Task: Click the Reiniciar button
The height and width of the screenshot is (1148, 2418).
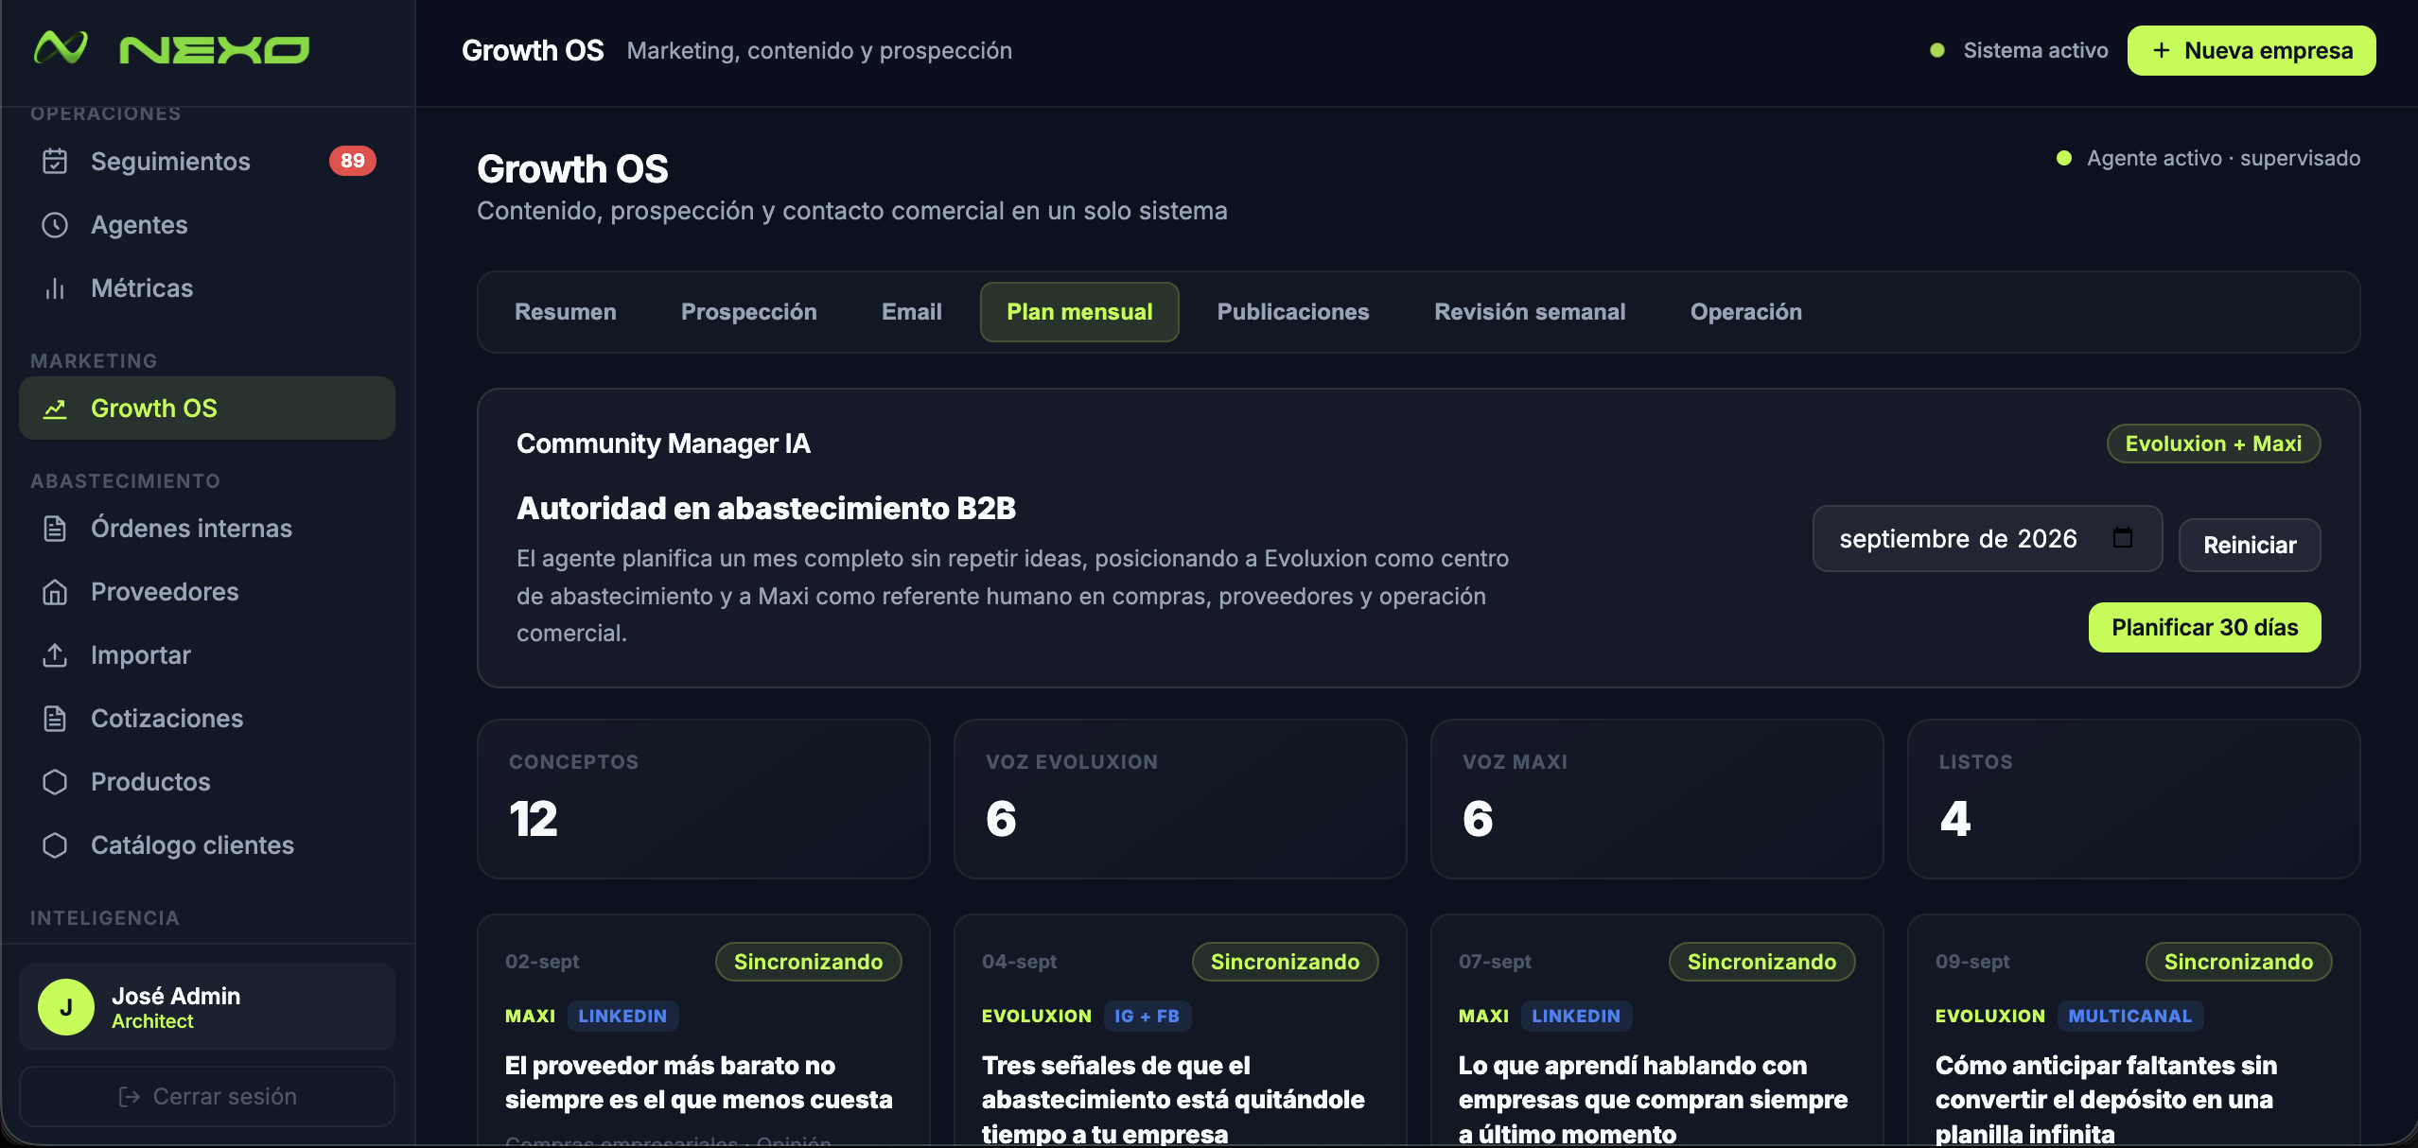Action: pos(2250,545)
